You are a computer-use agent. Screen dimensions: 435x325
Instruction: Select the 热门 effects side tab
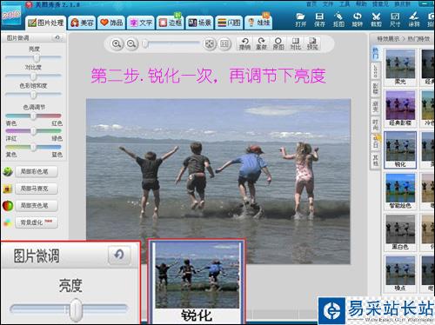376,54
